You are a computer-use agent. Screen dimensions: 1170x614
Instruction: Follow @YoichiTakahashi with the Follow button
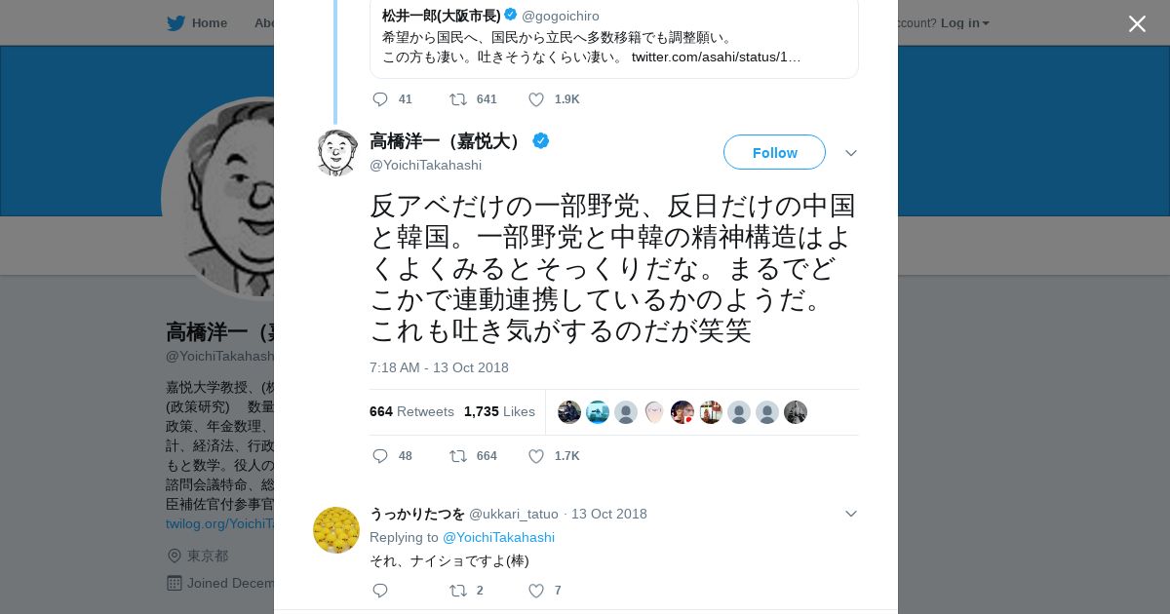pyautogui.click(x=774, y=152)
